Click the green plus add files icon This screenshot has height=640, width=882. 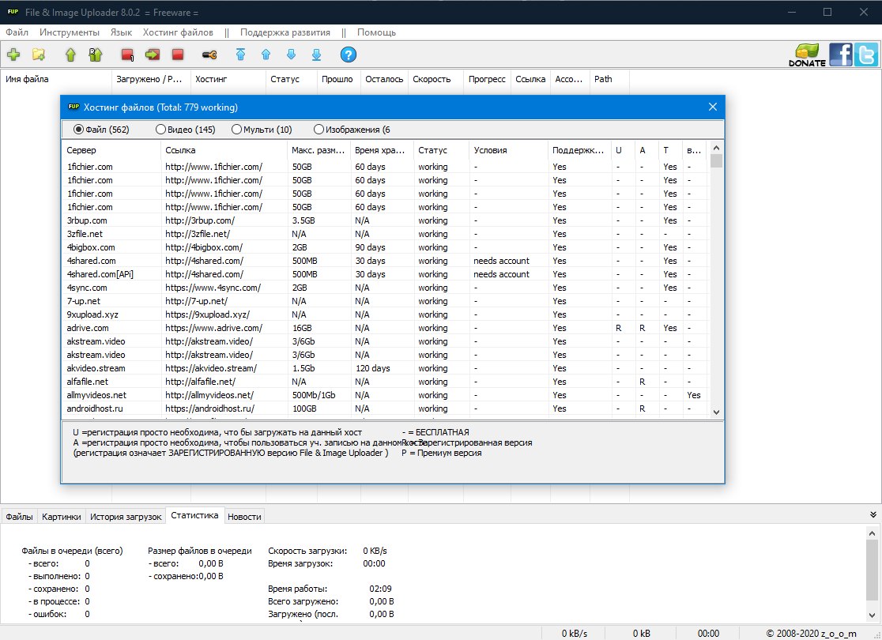(x=13, y=55)
